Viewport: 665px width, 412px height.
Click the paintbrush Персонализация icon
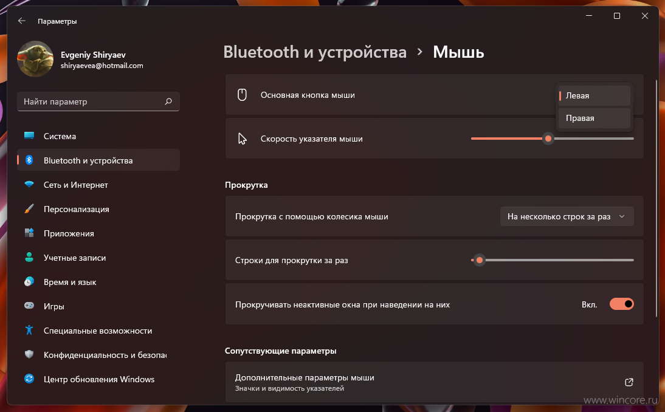tap(29, 208)
